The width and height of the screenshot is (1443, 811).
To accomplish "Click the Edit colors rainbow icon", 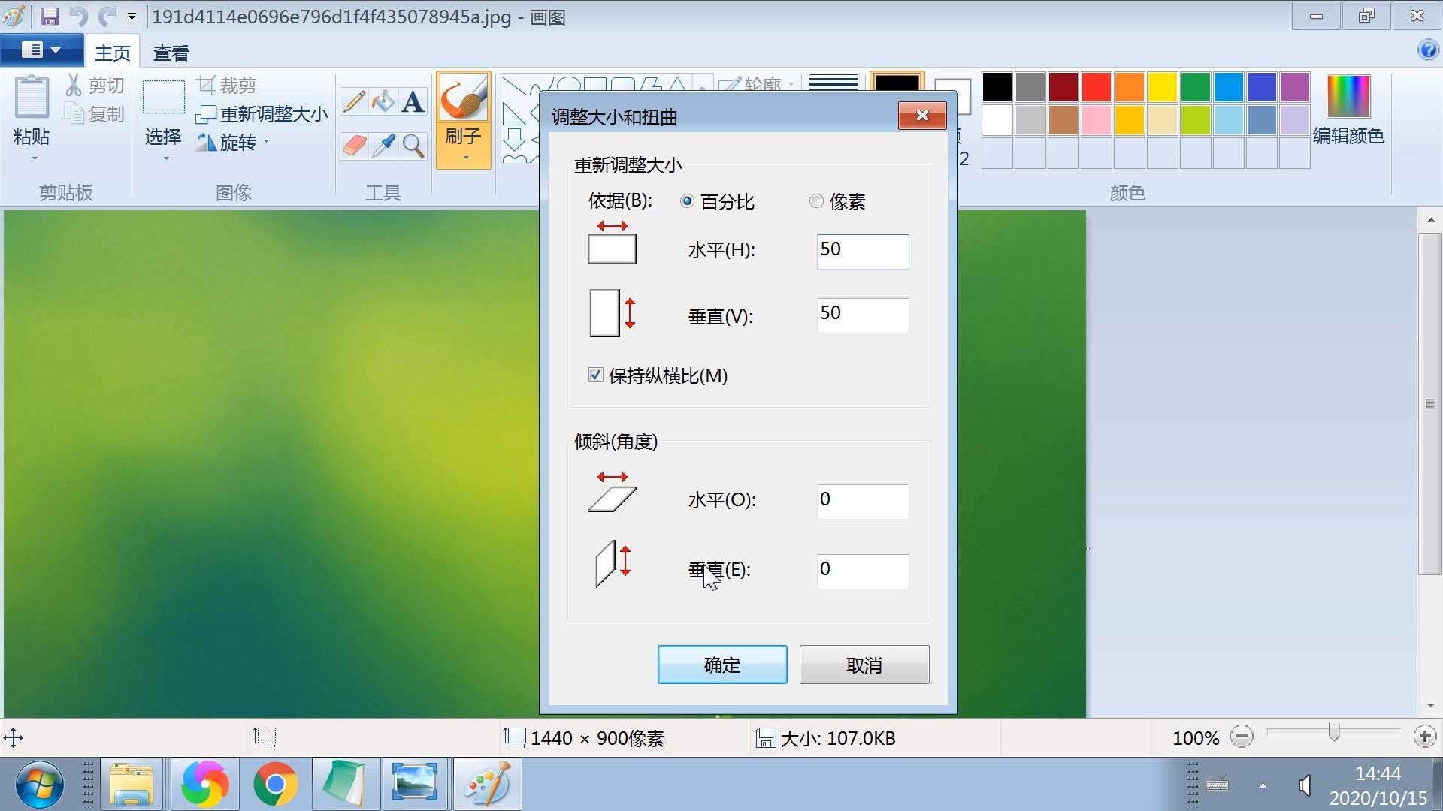I will point(1348,96).
